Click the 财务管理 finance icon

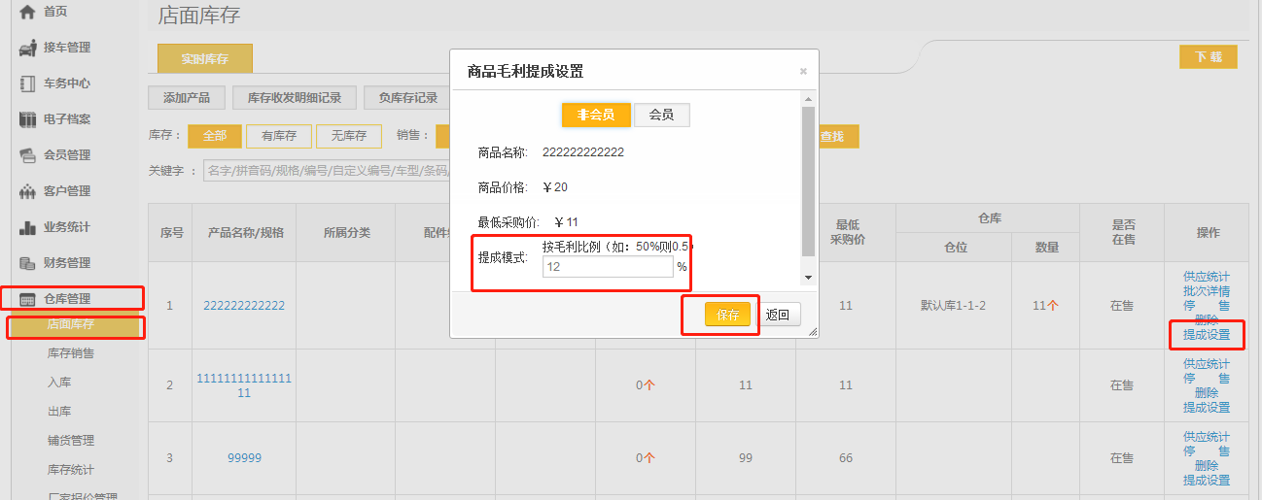pyautogui.click(x=27, y=263)
